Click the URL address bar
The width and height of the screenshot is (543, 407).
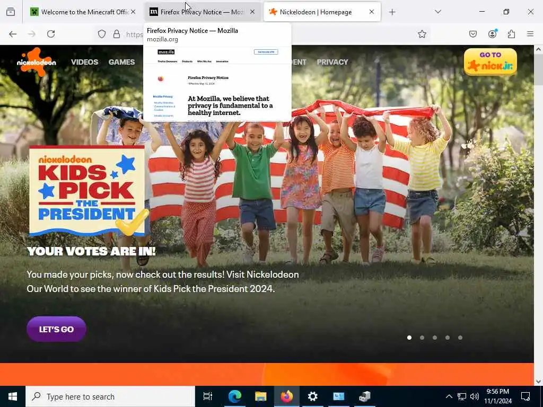pos(263,34)
